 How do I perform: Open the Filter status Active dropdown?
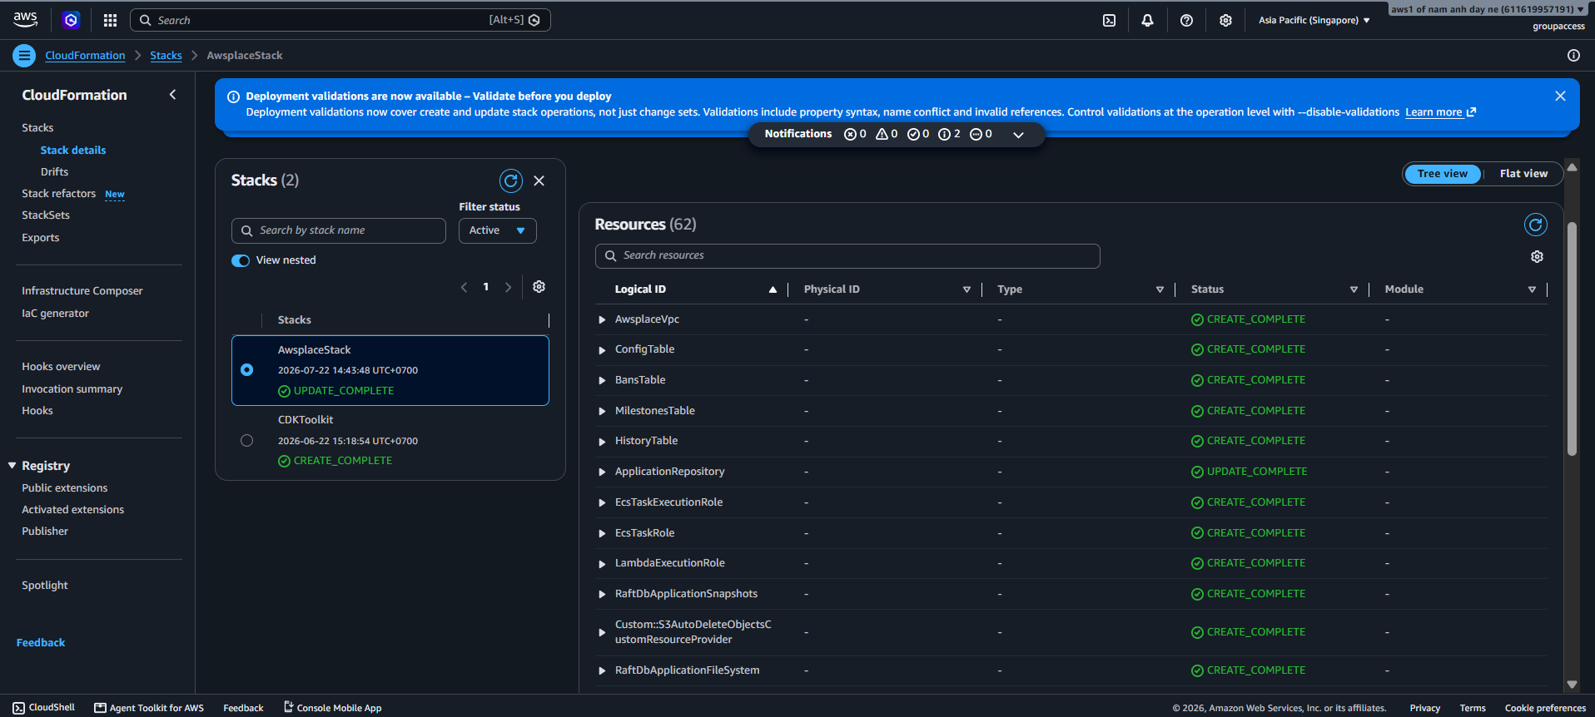pos(497,230)
